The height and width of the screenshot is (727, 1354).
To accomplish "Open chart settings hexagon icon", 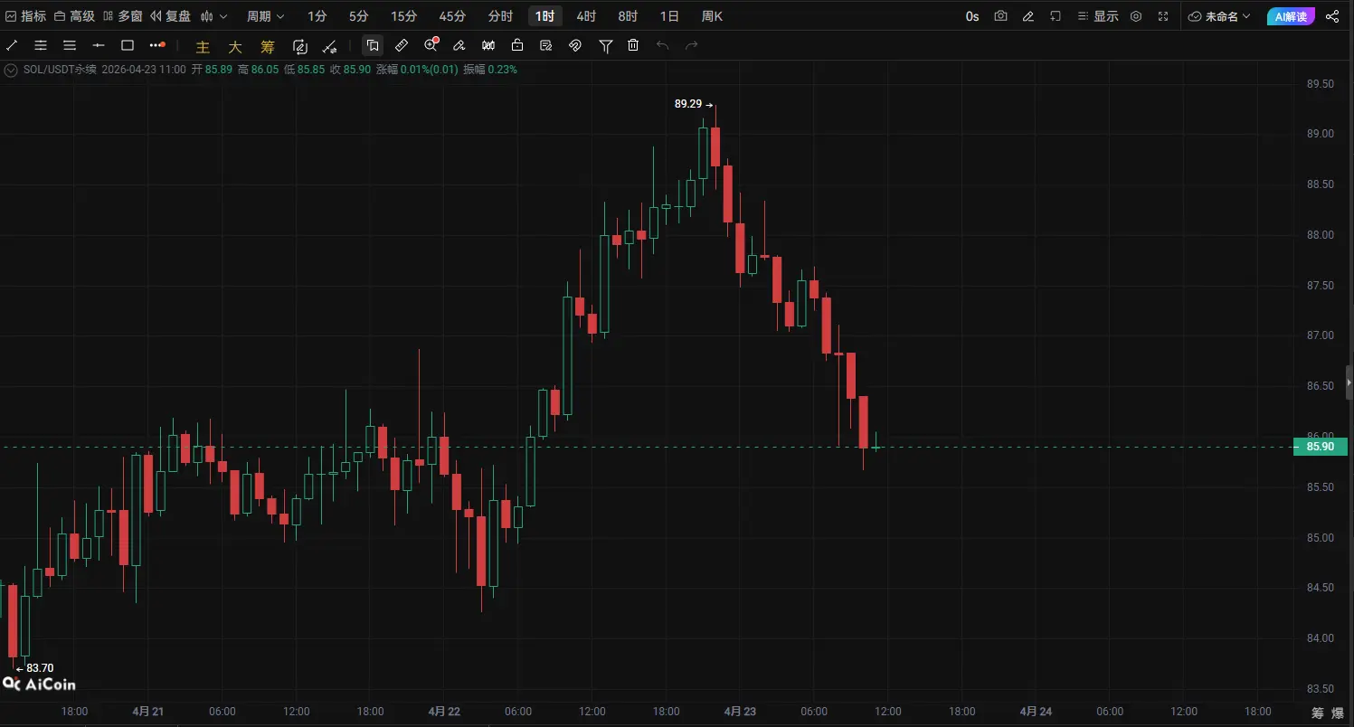I will (1136, 16).
